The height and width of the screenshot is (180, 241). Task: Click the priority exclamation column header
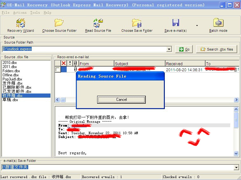coord(70,63)
